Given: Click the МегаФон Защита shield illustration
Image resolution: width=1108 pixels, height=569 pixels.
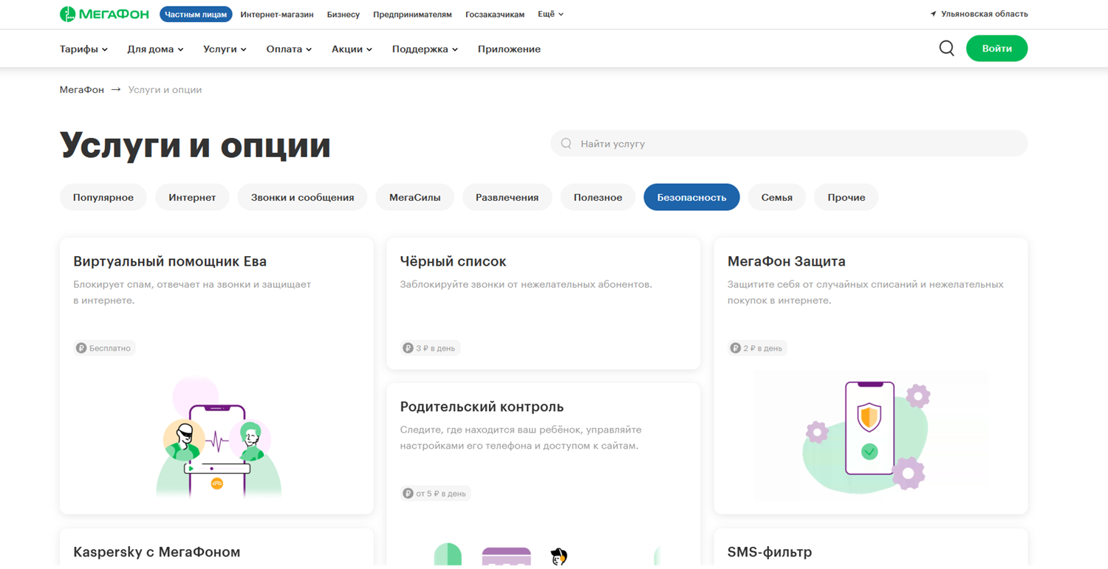Looking at the screenshot, I should click(x=869, y=435).
